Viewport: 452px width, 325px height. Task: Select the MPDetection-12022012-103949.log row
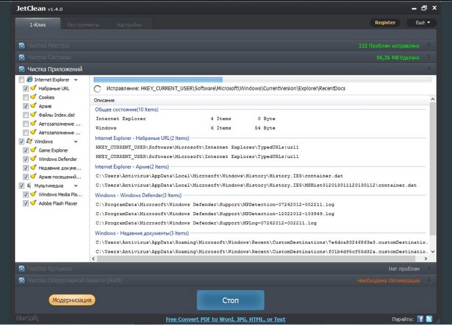click(x=215, y=214)
